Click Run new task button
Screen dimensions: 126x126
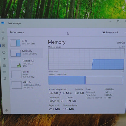tap(110, 32)
